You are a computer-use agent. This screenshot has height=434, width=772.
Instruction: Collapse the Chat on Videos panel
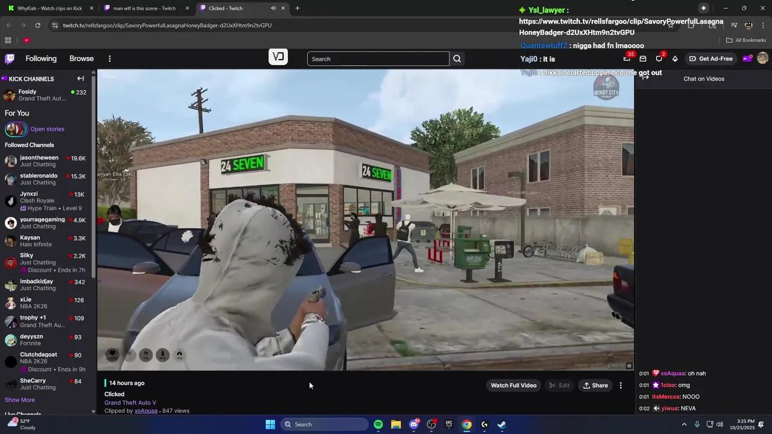point(645,77)
